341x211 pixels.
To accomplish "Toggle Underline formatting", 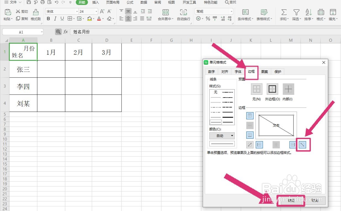I will (x=62, y=19).
